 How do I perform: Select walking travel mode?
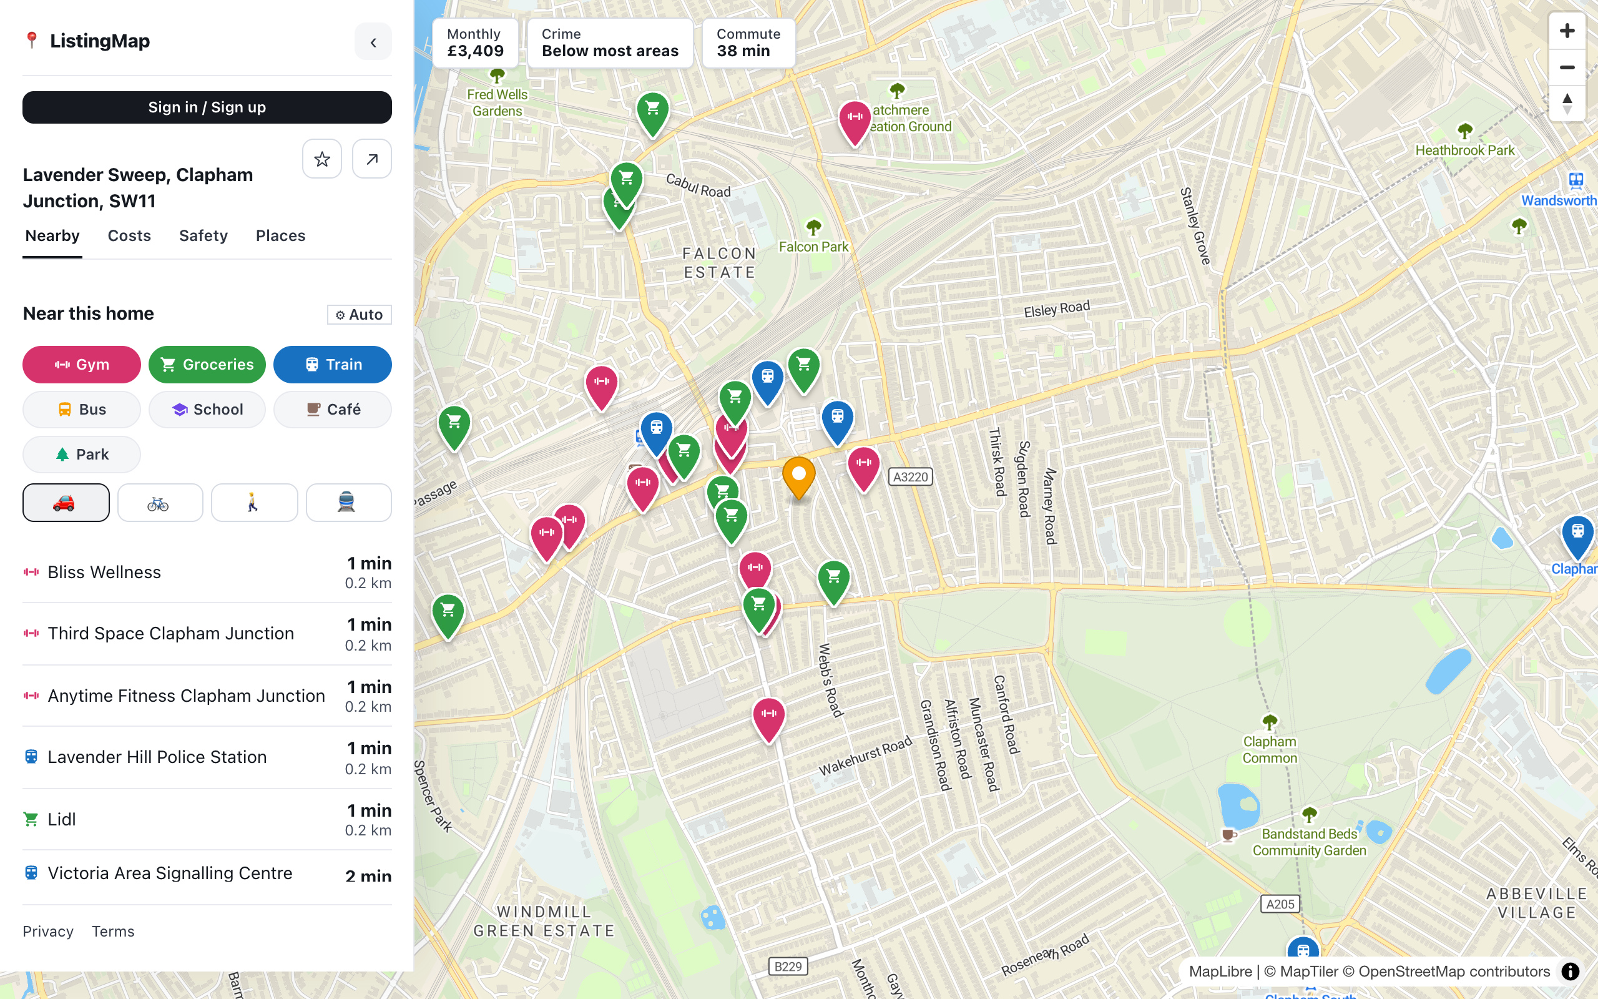[x=254, y=503]
